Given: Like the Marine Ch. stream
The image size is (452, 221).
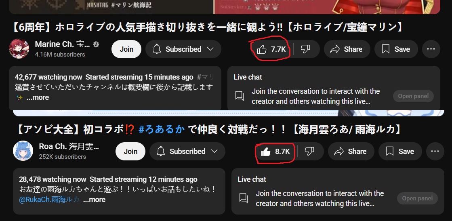Looking at the screenshot, I should 271,49.
